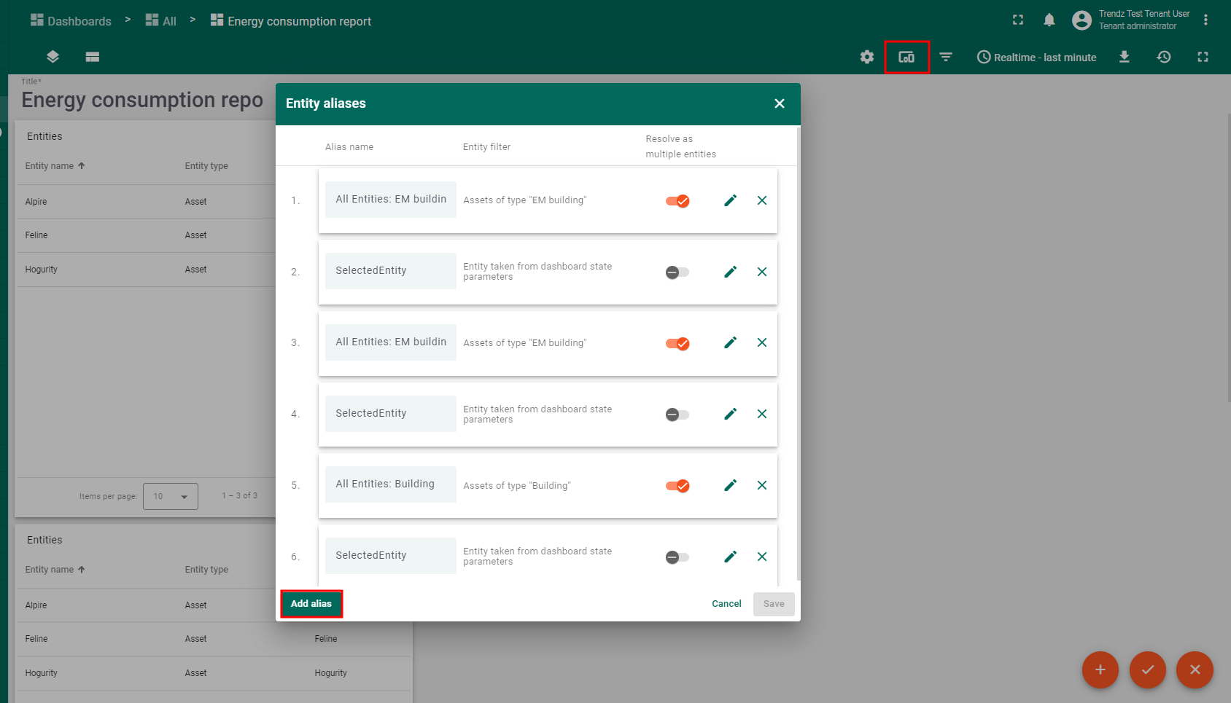
Task: Click the export dashboard download icon
Action: (x=1124, y=57)
